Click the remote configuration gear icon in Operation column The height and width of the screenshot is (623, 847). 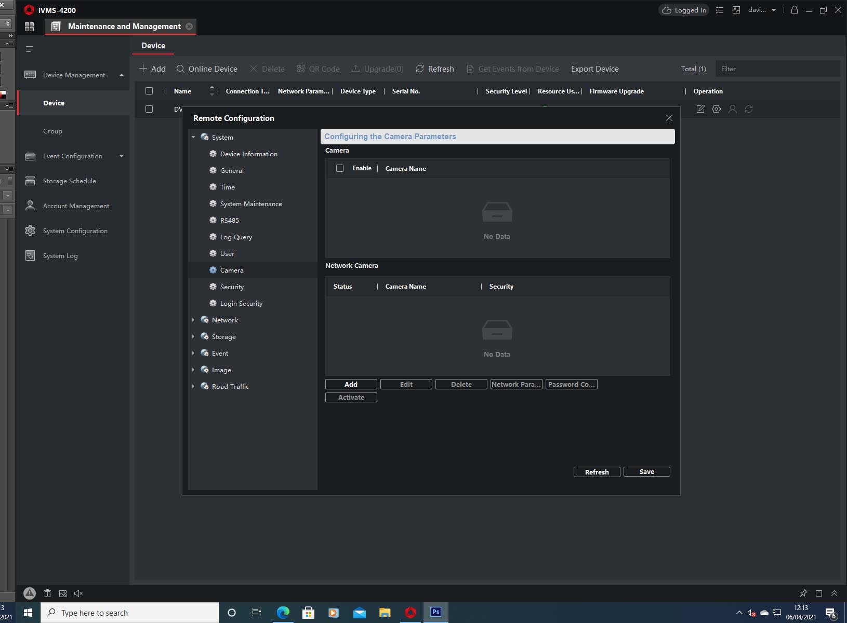click(716, 109)
